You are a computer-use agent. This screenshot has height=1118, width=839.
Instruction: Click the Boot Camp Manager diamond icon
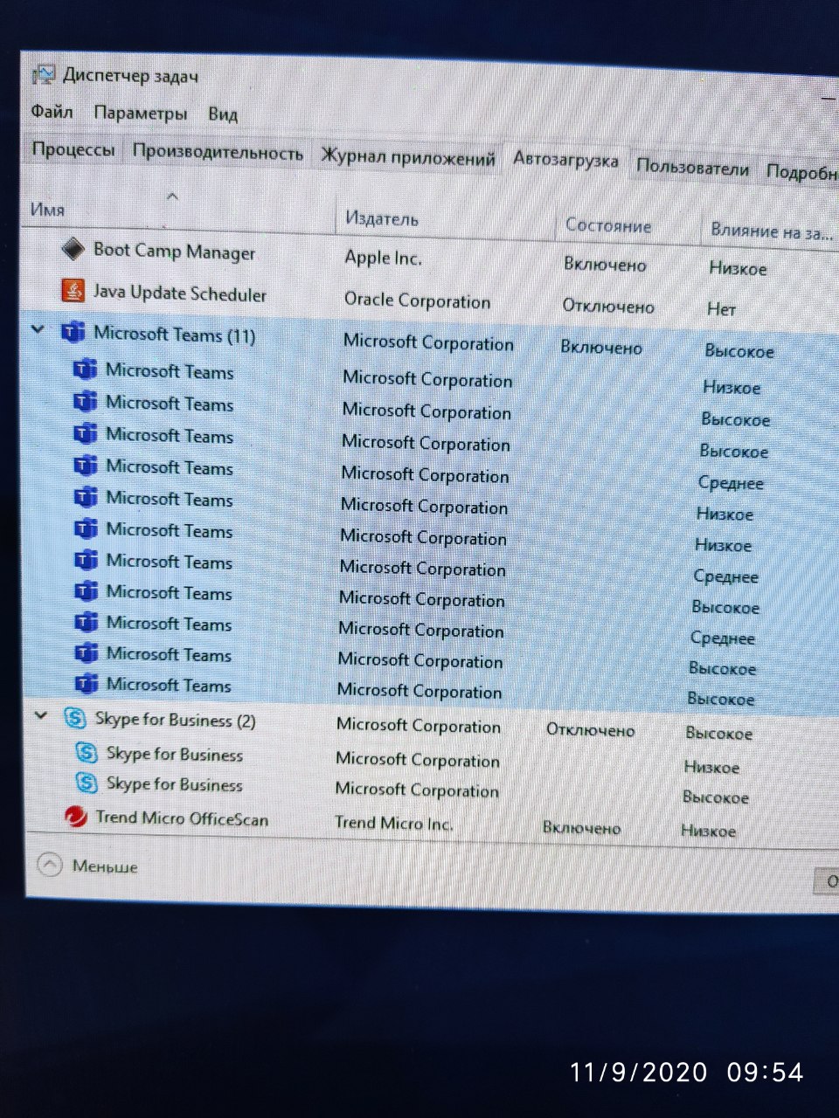(73, 249)
